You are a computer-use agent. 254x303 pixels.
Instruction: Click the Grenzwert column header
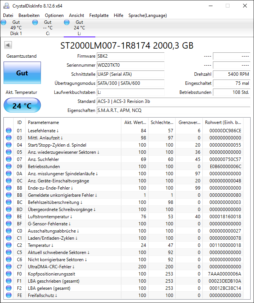[x=189, y=122]
